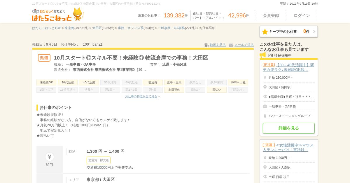Click the video camera icon beside 動画を見る
The height and width of the screenshot is (183, 350).
click(x=206, y=45)
